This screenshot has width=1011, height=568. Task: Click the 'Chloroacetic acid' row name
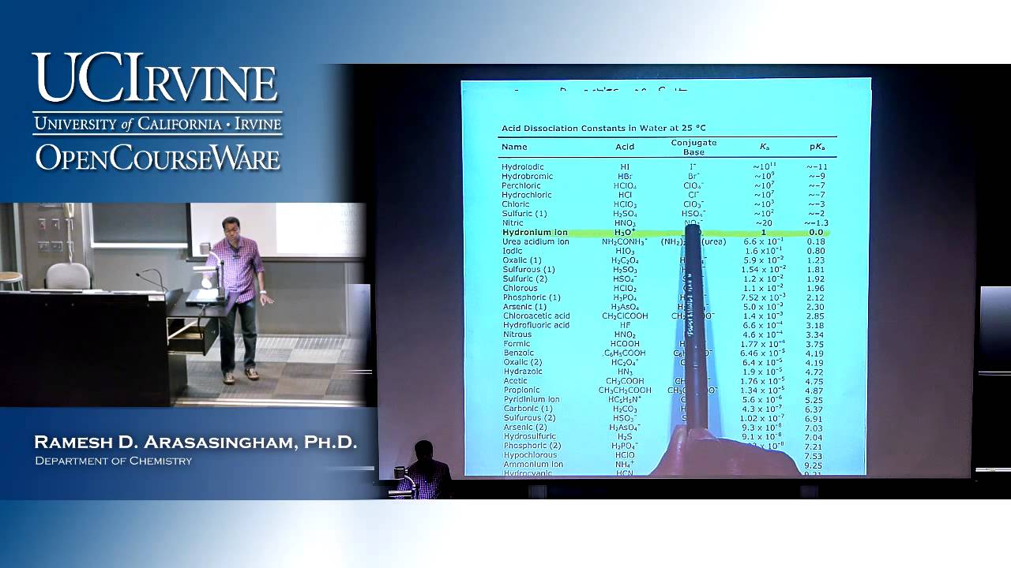coord(536,316)
